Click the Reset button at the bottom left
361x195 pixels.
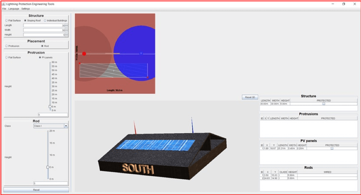point(36,190)
